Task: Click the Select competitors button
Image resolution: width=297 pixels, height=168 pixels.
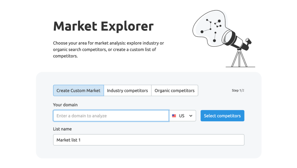Action: [x=222, y=116]
